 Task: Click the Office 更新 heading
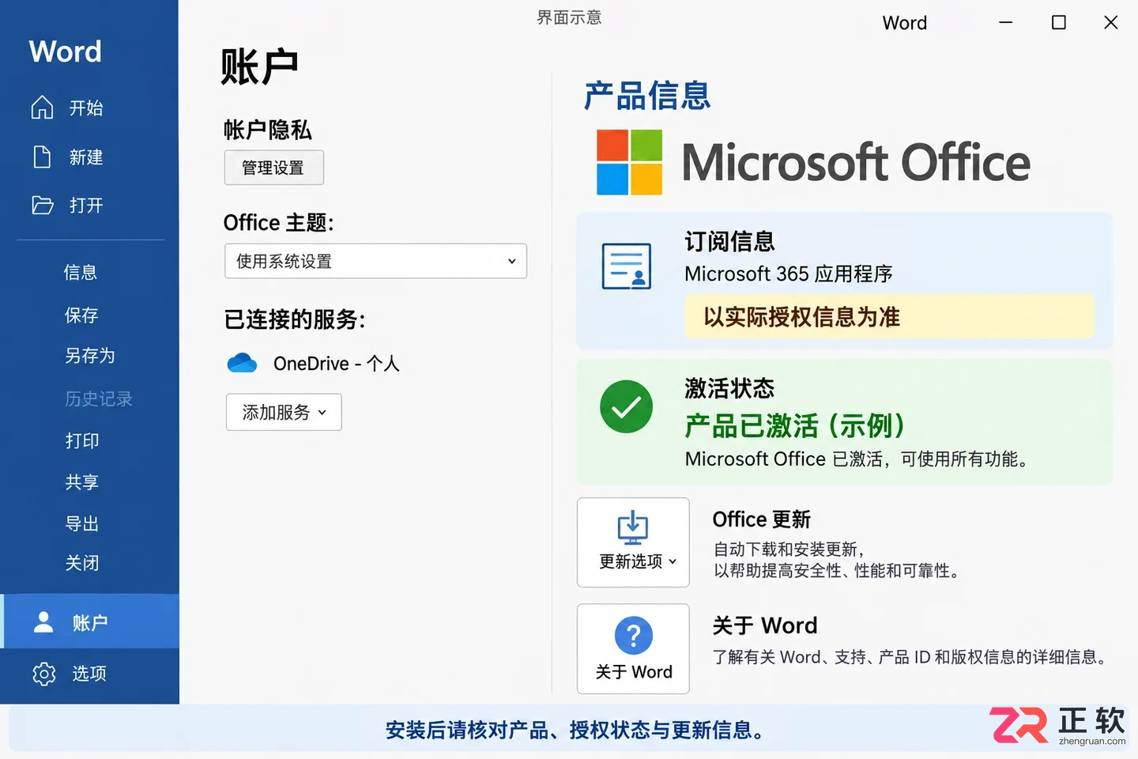761,519
